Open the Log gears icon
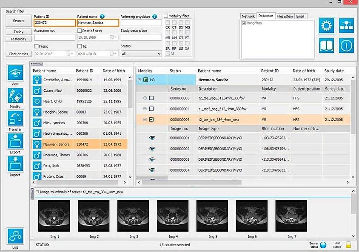 tap(15, 236)
